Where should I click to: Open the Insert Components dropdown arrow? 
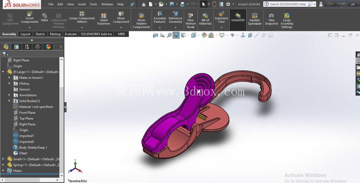click(x=30, y=28)
